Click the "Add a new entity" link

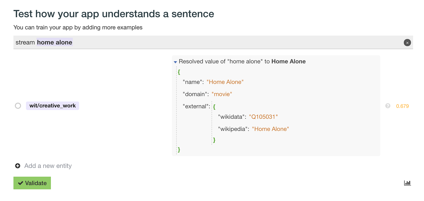coord(48,166)
